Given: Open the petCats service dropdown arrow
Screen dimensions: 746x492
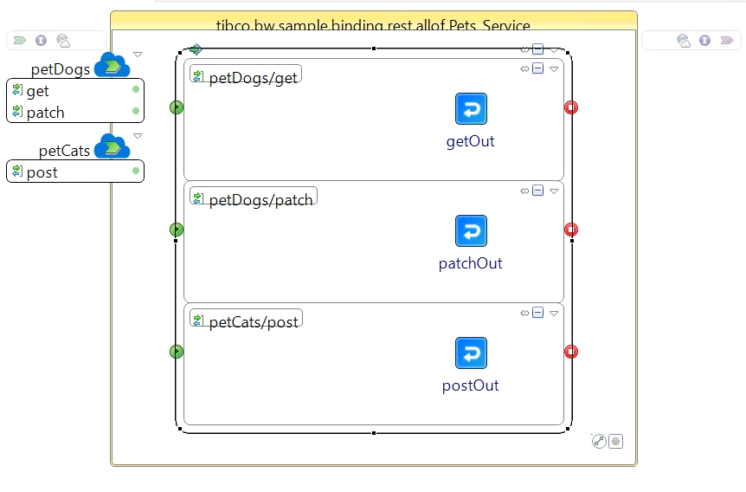Looking at the screenshot, I should coord(138,136).
